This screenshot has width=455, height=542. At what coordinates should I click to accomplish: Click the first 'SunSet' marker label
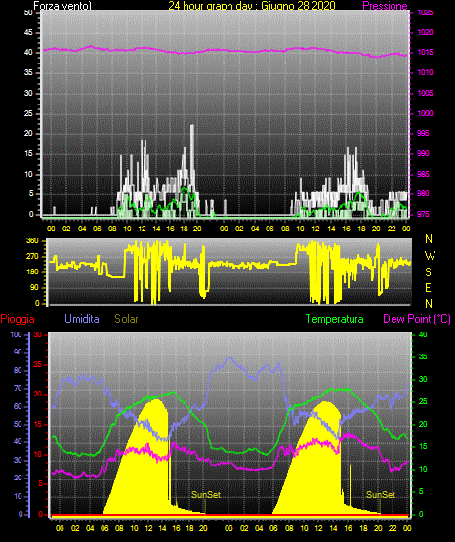click(x=206, y=495)
